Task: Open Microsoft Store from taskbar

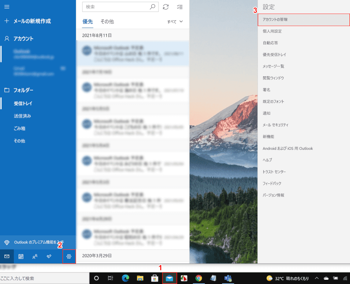Action: [x=155, y=278]
